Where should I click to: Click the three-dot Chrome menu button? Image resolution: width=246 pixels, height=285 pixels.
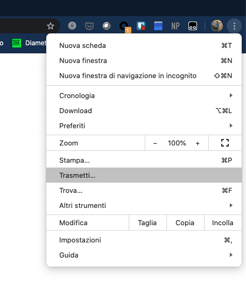click(x=234, y=26)
